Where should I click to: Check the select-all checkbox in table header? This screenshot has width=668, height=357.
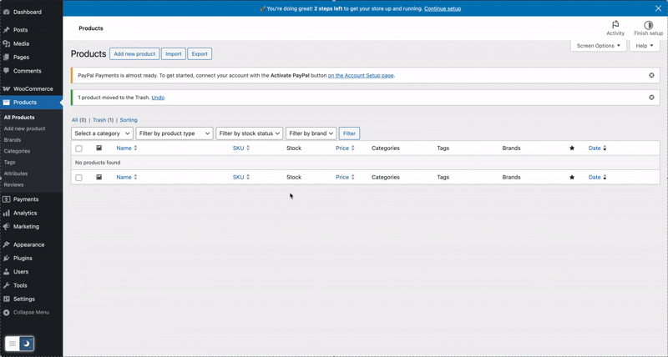pyautogui.click(x=79, y=148)
